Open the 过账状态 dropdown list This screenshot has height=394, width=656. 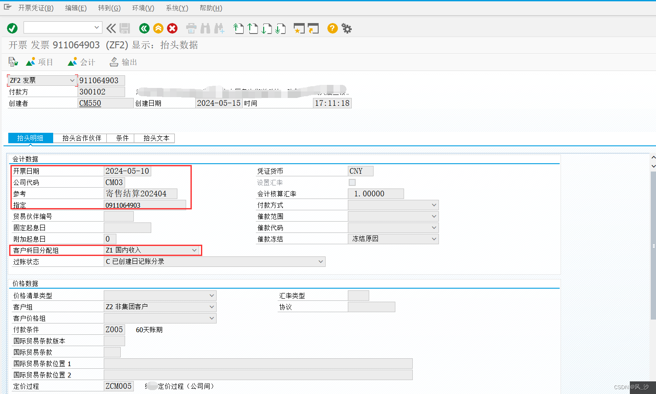[x=321, y=261]
